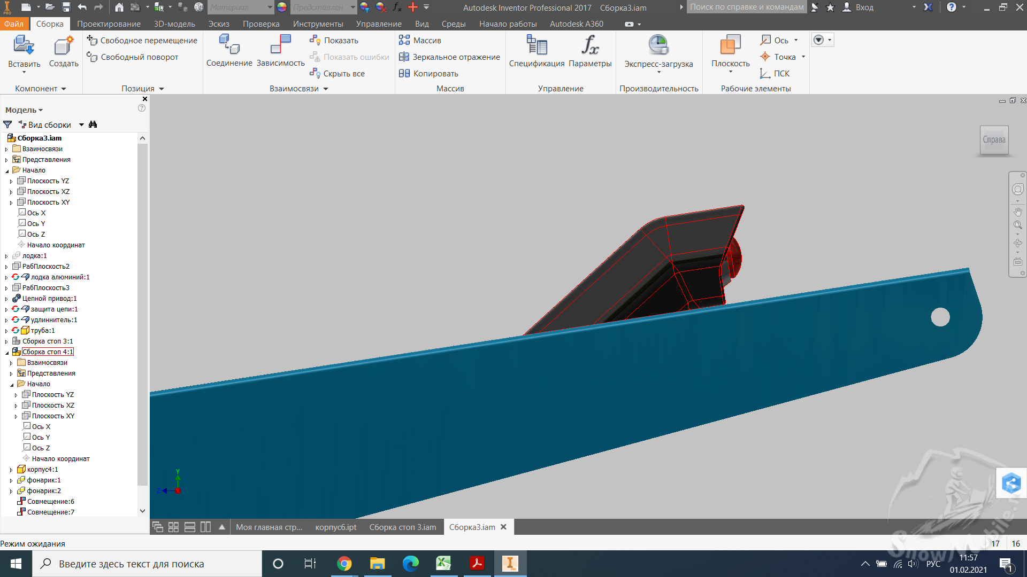Click the Вставить component tool
The width and height of the screenshot is (1027, 577).
point(24,52)
